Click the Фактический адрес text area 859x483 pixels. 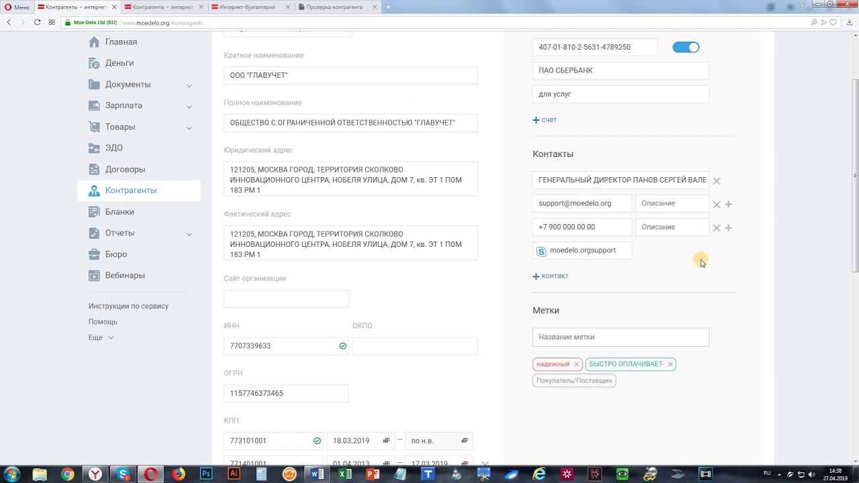click(x=350, y=244)
